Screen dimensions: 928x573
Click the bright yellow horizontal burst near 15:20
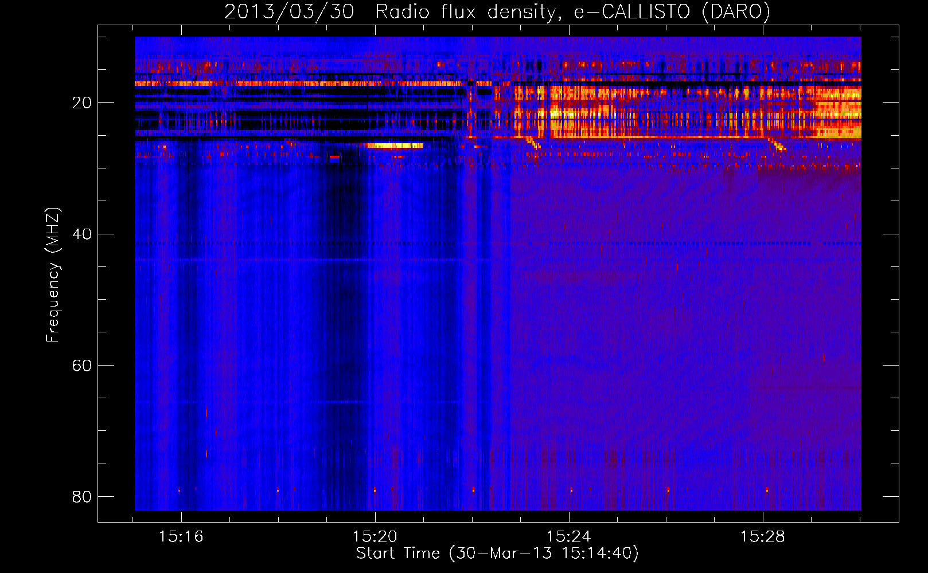click(395, 146)
